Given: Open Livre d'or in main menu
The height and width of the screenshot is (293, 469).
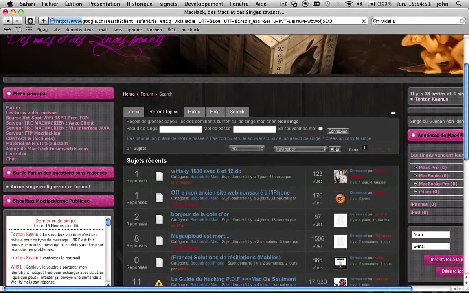Looking at the screenshot, I should tap(16, 154).
